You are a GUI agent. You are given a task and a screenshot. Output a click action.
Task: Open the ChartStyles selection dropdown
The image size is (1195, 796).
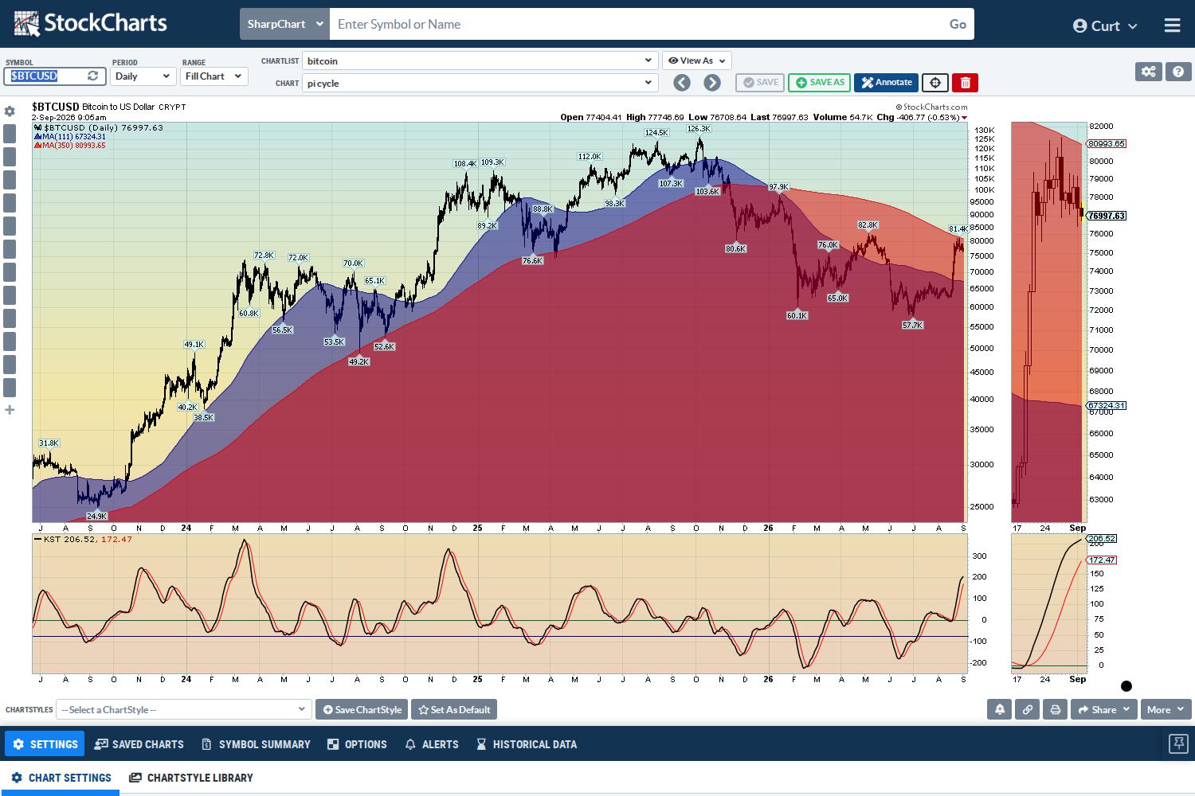click(x=184, y=709)
